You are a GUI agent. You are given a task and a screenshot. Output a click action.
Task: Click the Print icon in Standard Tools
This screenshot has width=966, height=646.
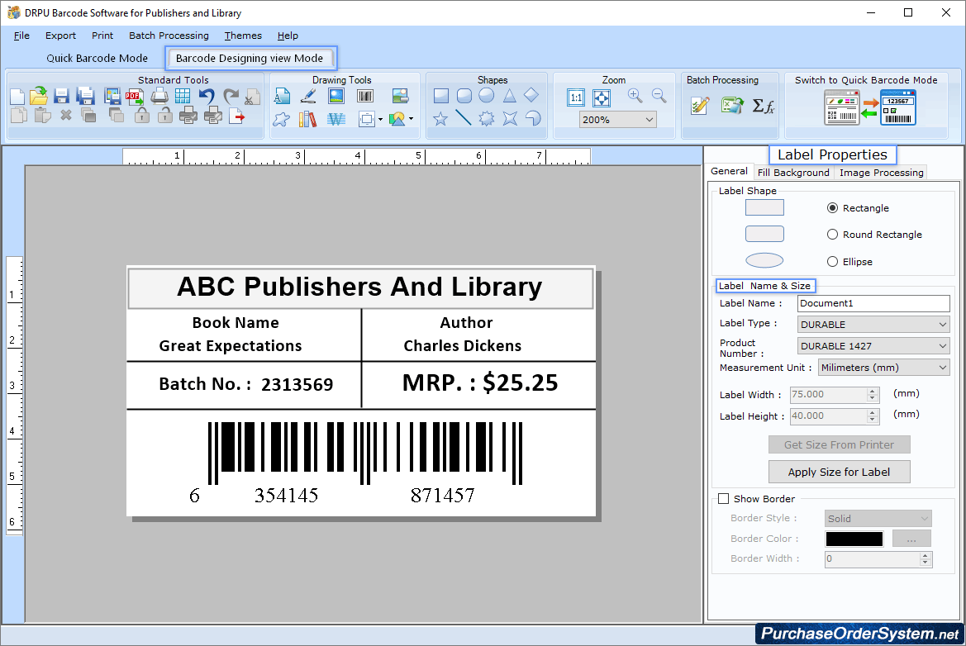click(x=159, y=96)
